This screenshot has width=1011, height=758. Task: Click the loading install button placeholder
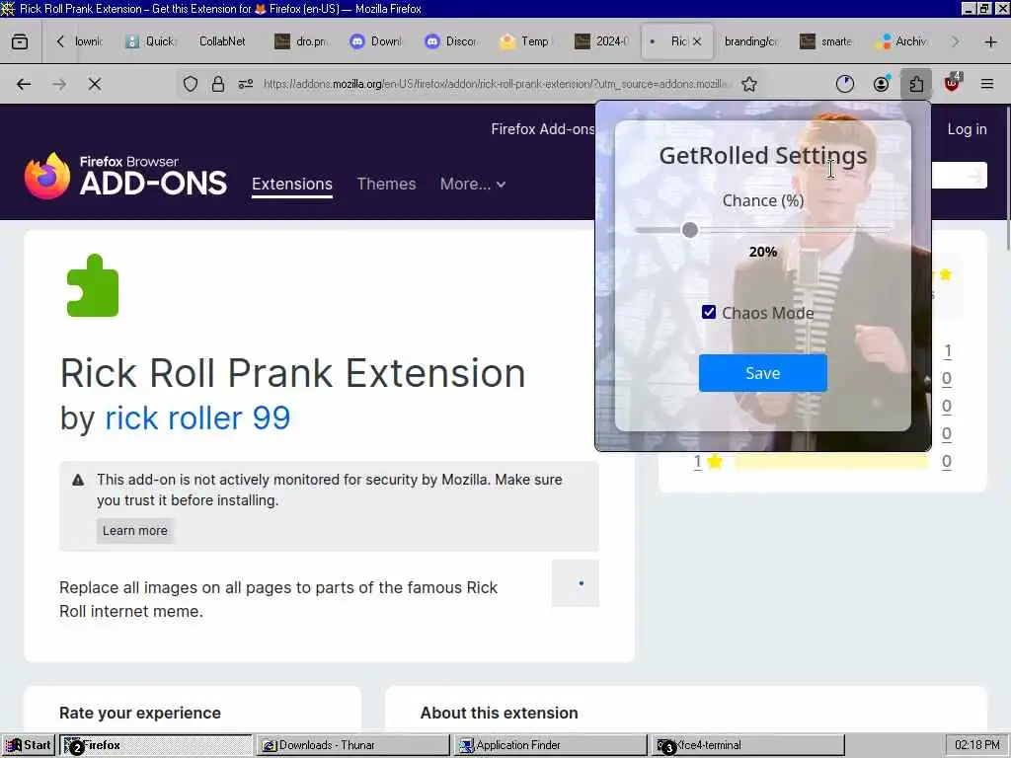[576, 583]
